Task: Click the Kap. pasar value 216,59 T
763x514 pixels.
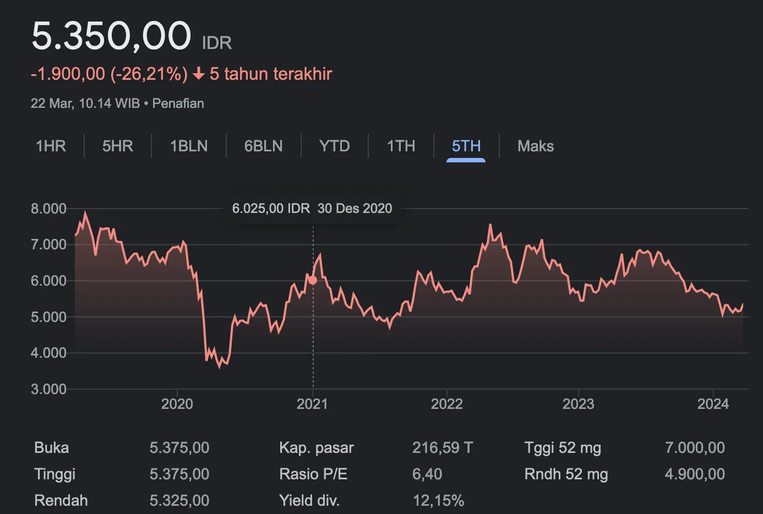Action: point(442,447)
